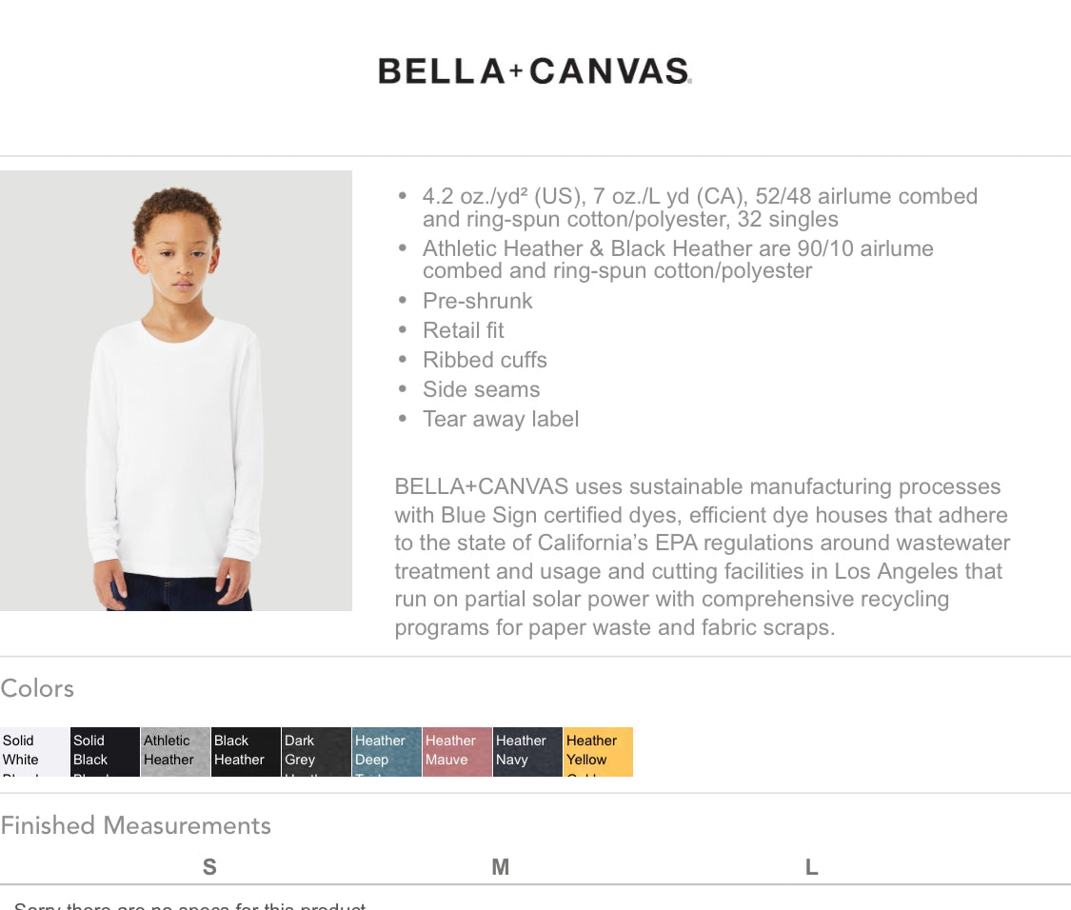
Task: Pick the Heather Deep teal swatch
Action: coord(387,751)
